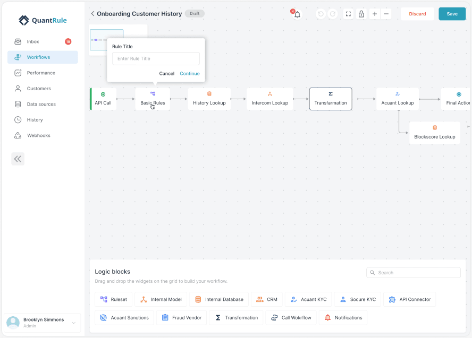Pick the CRM logic block
The image size is (472, 338).
(267, 299)
